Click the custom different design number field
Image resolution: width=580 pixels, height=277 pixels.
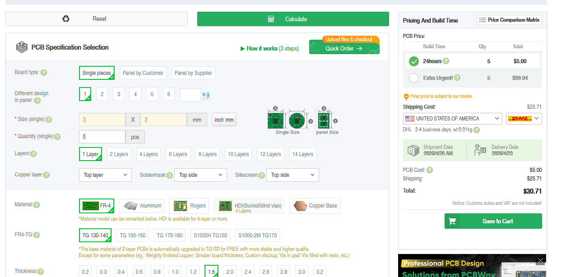pos(190,95)
